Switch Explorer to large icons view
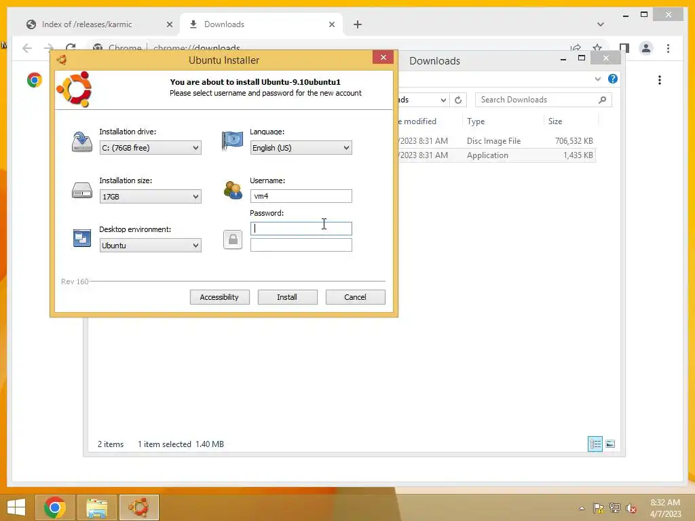Viewport: 695px width, 521px height. [610, 444]
